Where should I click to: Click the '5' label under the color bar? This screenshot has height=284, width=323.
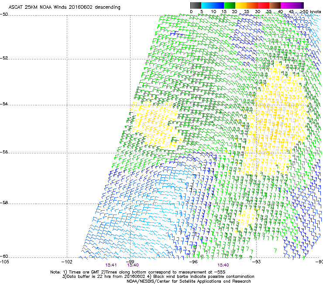(x=202, y=12)
